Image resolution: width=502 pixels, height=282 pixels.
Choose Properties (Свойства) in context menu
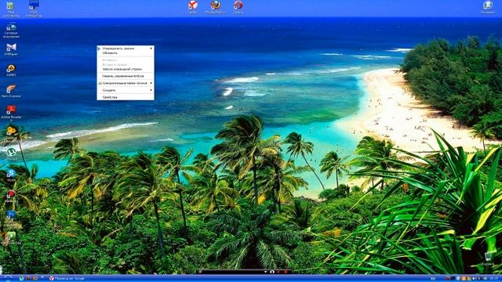(x=125, y=97)
